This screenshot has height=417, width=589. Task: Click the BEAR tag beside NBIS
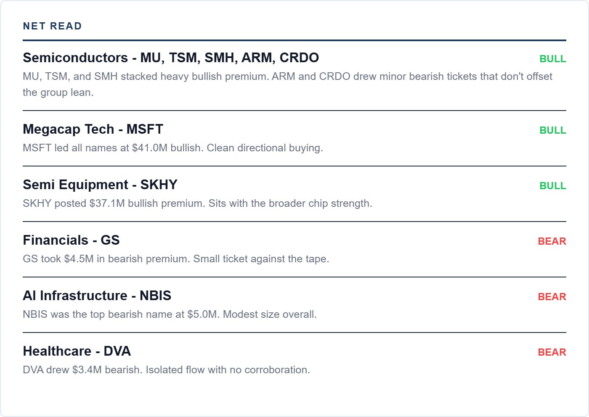(552, 297)
